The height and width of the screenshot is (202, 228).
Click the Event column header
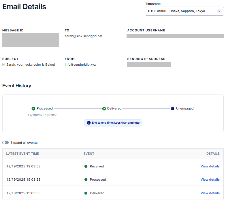coord(89,154)
